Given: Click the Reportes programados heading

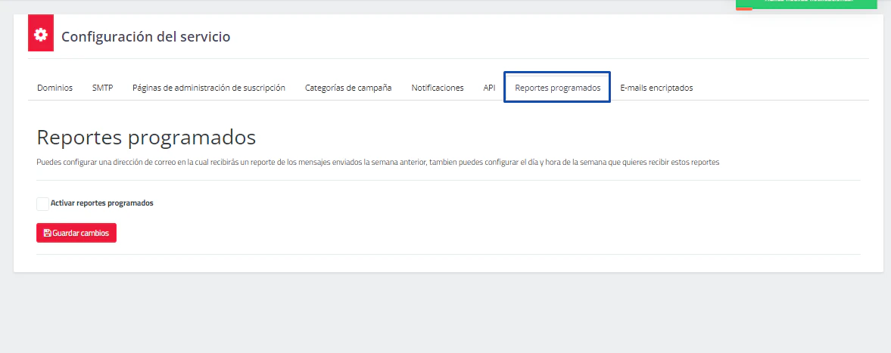Looking at the screenshot, I should click(146, 138).
